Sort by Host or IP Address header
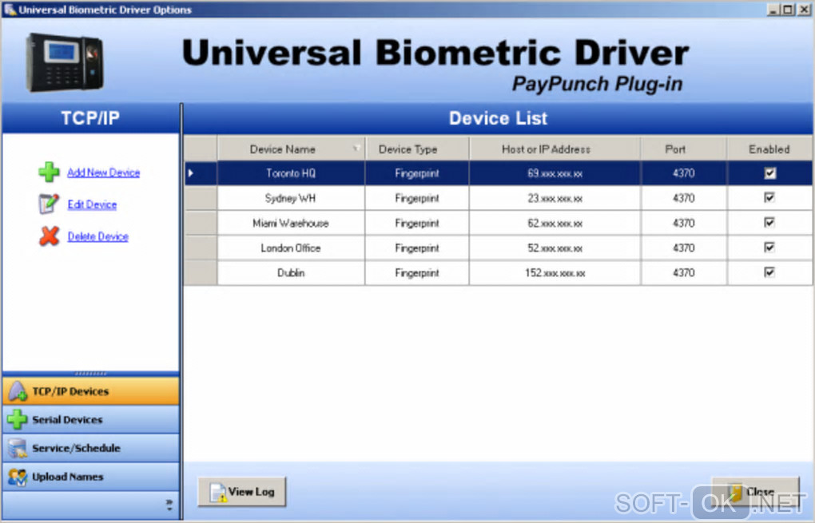The height and width of the screenshot is (523, 815). [x=555, y=149]
